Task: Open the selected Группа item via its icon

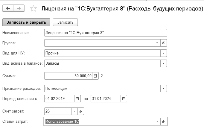Action: pyautogui.click(x=164, y=43)
